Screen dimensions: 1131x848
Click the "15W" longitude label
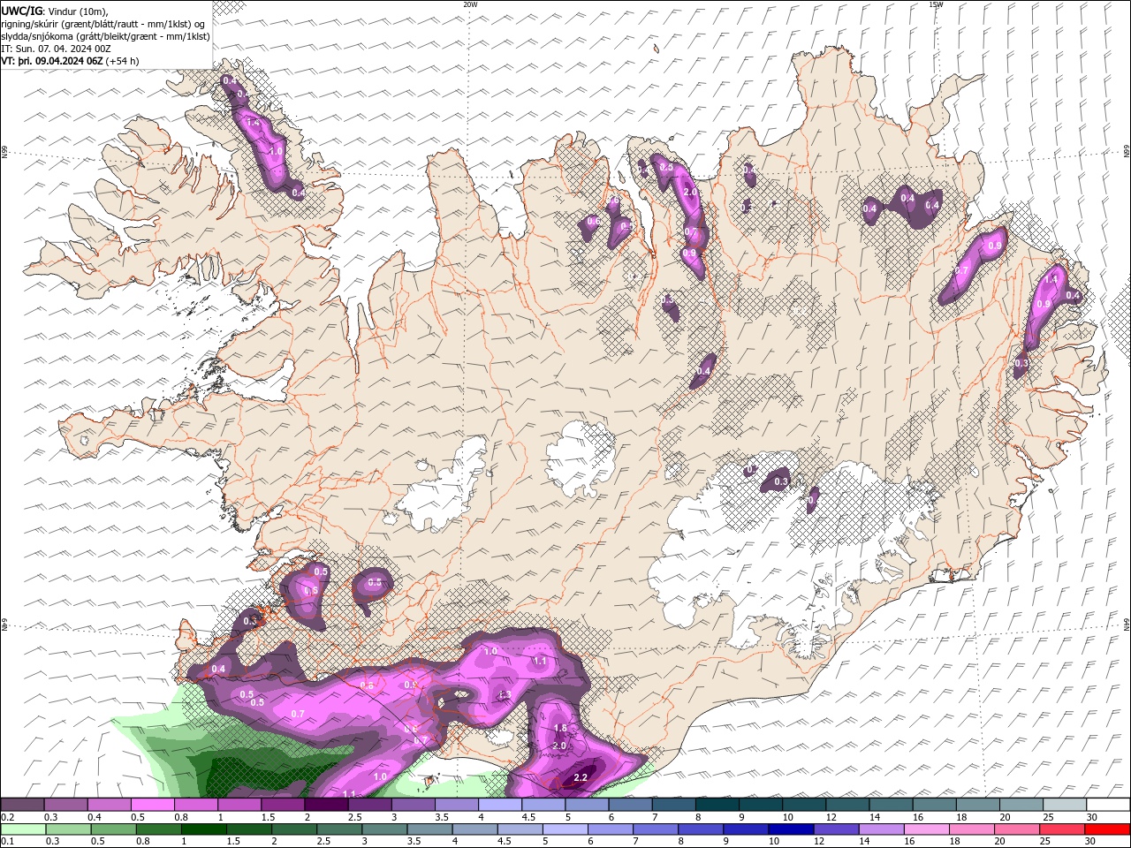pyautogui.click(x=936, y=4)
